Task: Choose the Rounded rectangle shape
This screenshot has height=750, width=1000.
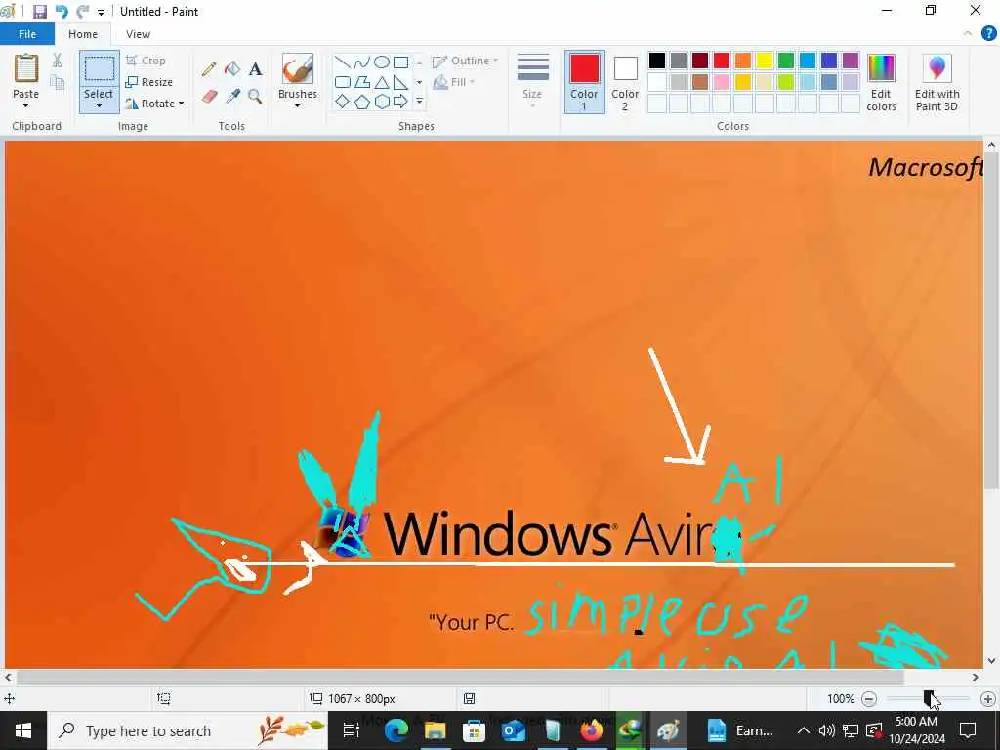Action: (343, 82)
